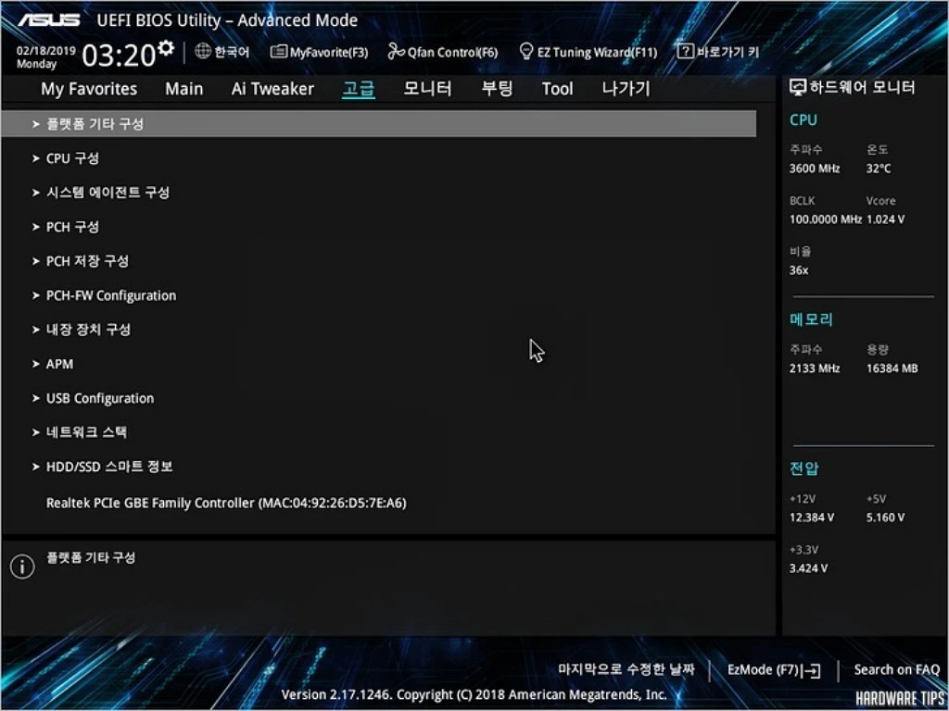Expand the USB Configuration arrow
949x711 pixels.
pos(36,398)
